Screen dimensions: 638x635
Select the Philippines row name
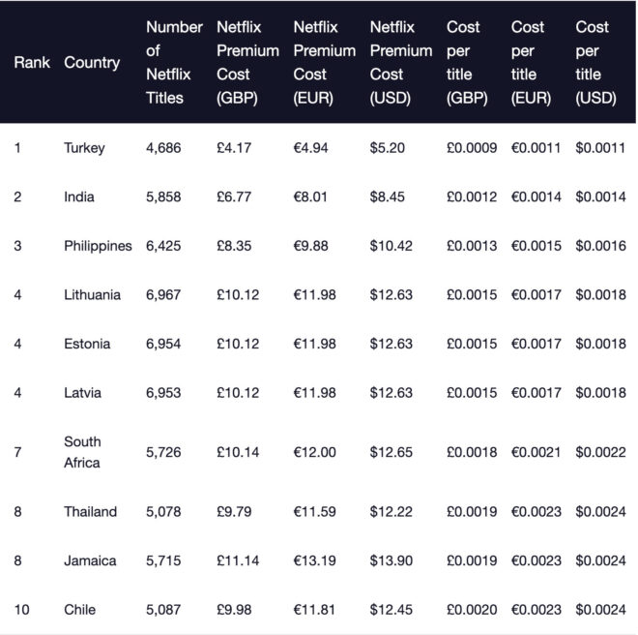tap(98, 246)
